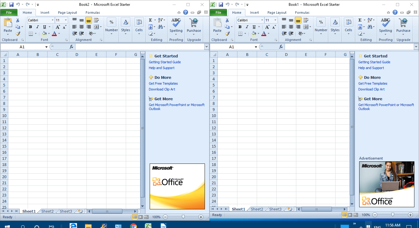The height and width of the screenshot is (228, 419).
Task: Click Get Free Templates link in Book2
Action: [163, 83]
